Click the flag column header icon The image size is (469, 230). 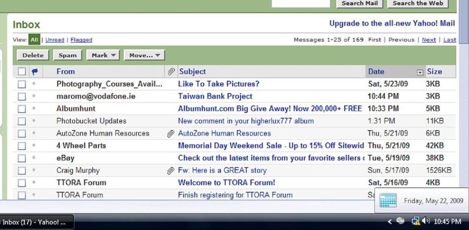point(35,72)
